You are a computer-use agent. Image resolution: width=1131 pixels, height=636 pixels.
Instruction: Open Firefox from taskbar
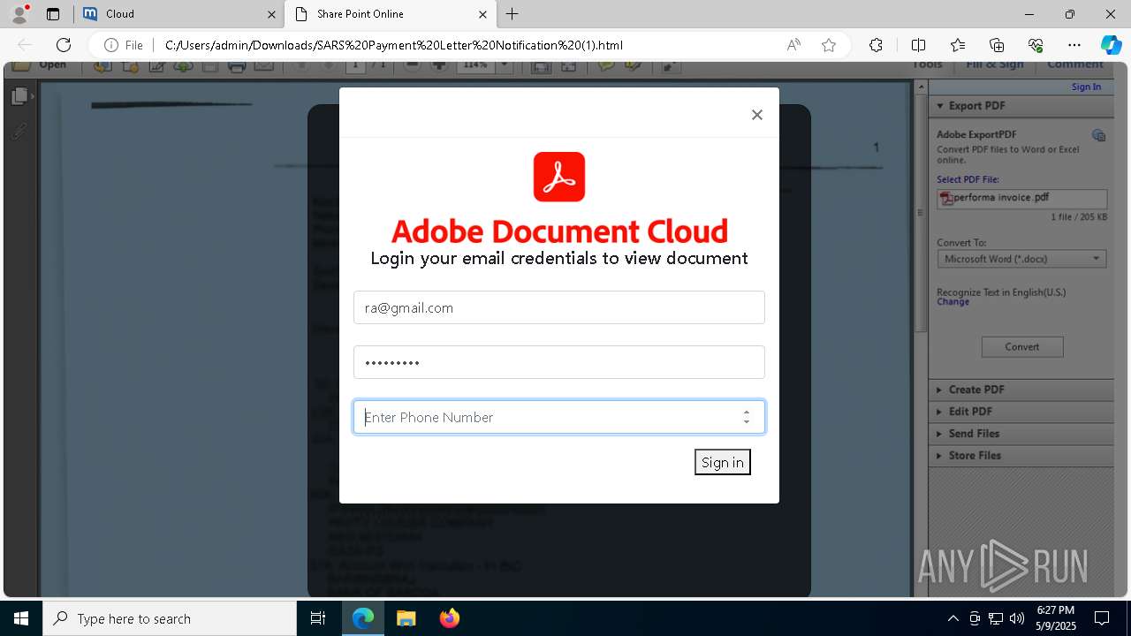450,618
